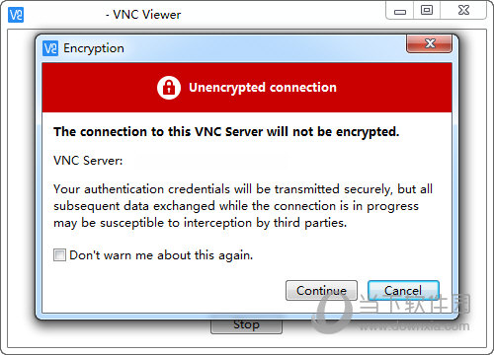Click the Unencrypted connection banner heading
Viewport: 494px width, 355px height.
pyautogui.click(x=263, y=88)
